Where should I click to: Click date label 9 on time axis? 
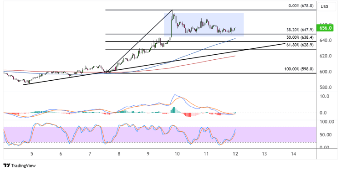[x=148, y=154]
